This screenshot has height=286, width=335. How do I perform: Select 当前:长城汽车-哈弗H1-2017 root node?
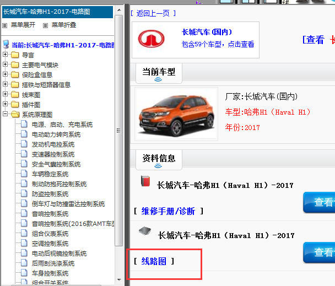click(x=63, y=45)
